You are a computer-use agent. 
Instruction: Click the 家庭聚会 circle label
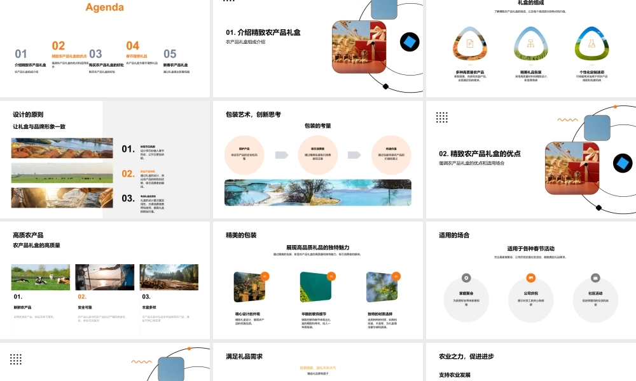click(466, 293)
